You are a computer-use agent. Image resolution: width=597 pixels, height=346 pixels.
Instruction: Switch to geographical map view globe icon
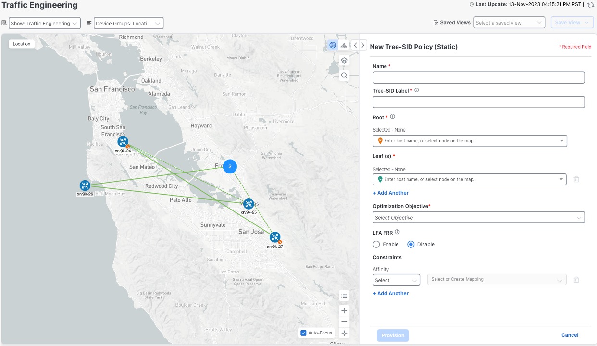(333, 45)
